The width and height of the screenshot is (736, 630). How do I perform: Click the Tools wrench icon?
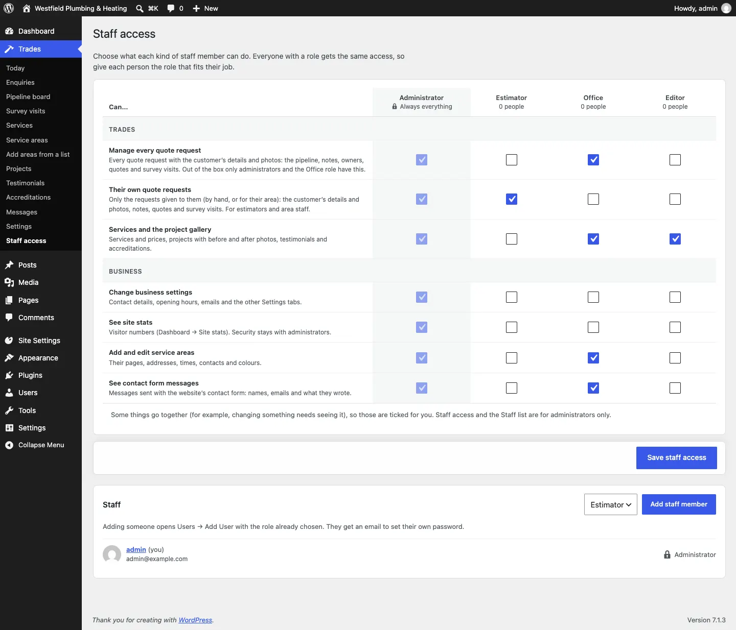tap(9, 410)
